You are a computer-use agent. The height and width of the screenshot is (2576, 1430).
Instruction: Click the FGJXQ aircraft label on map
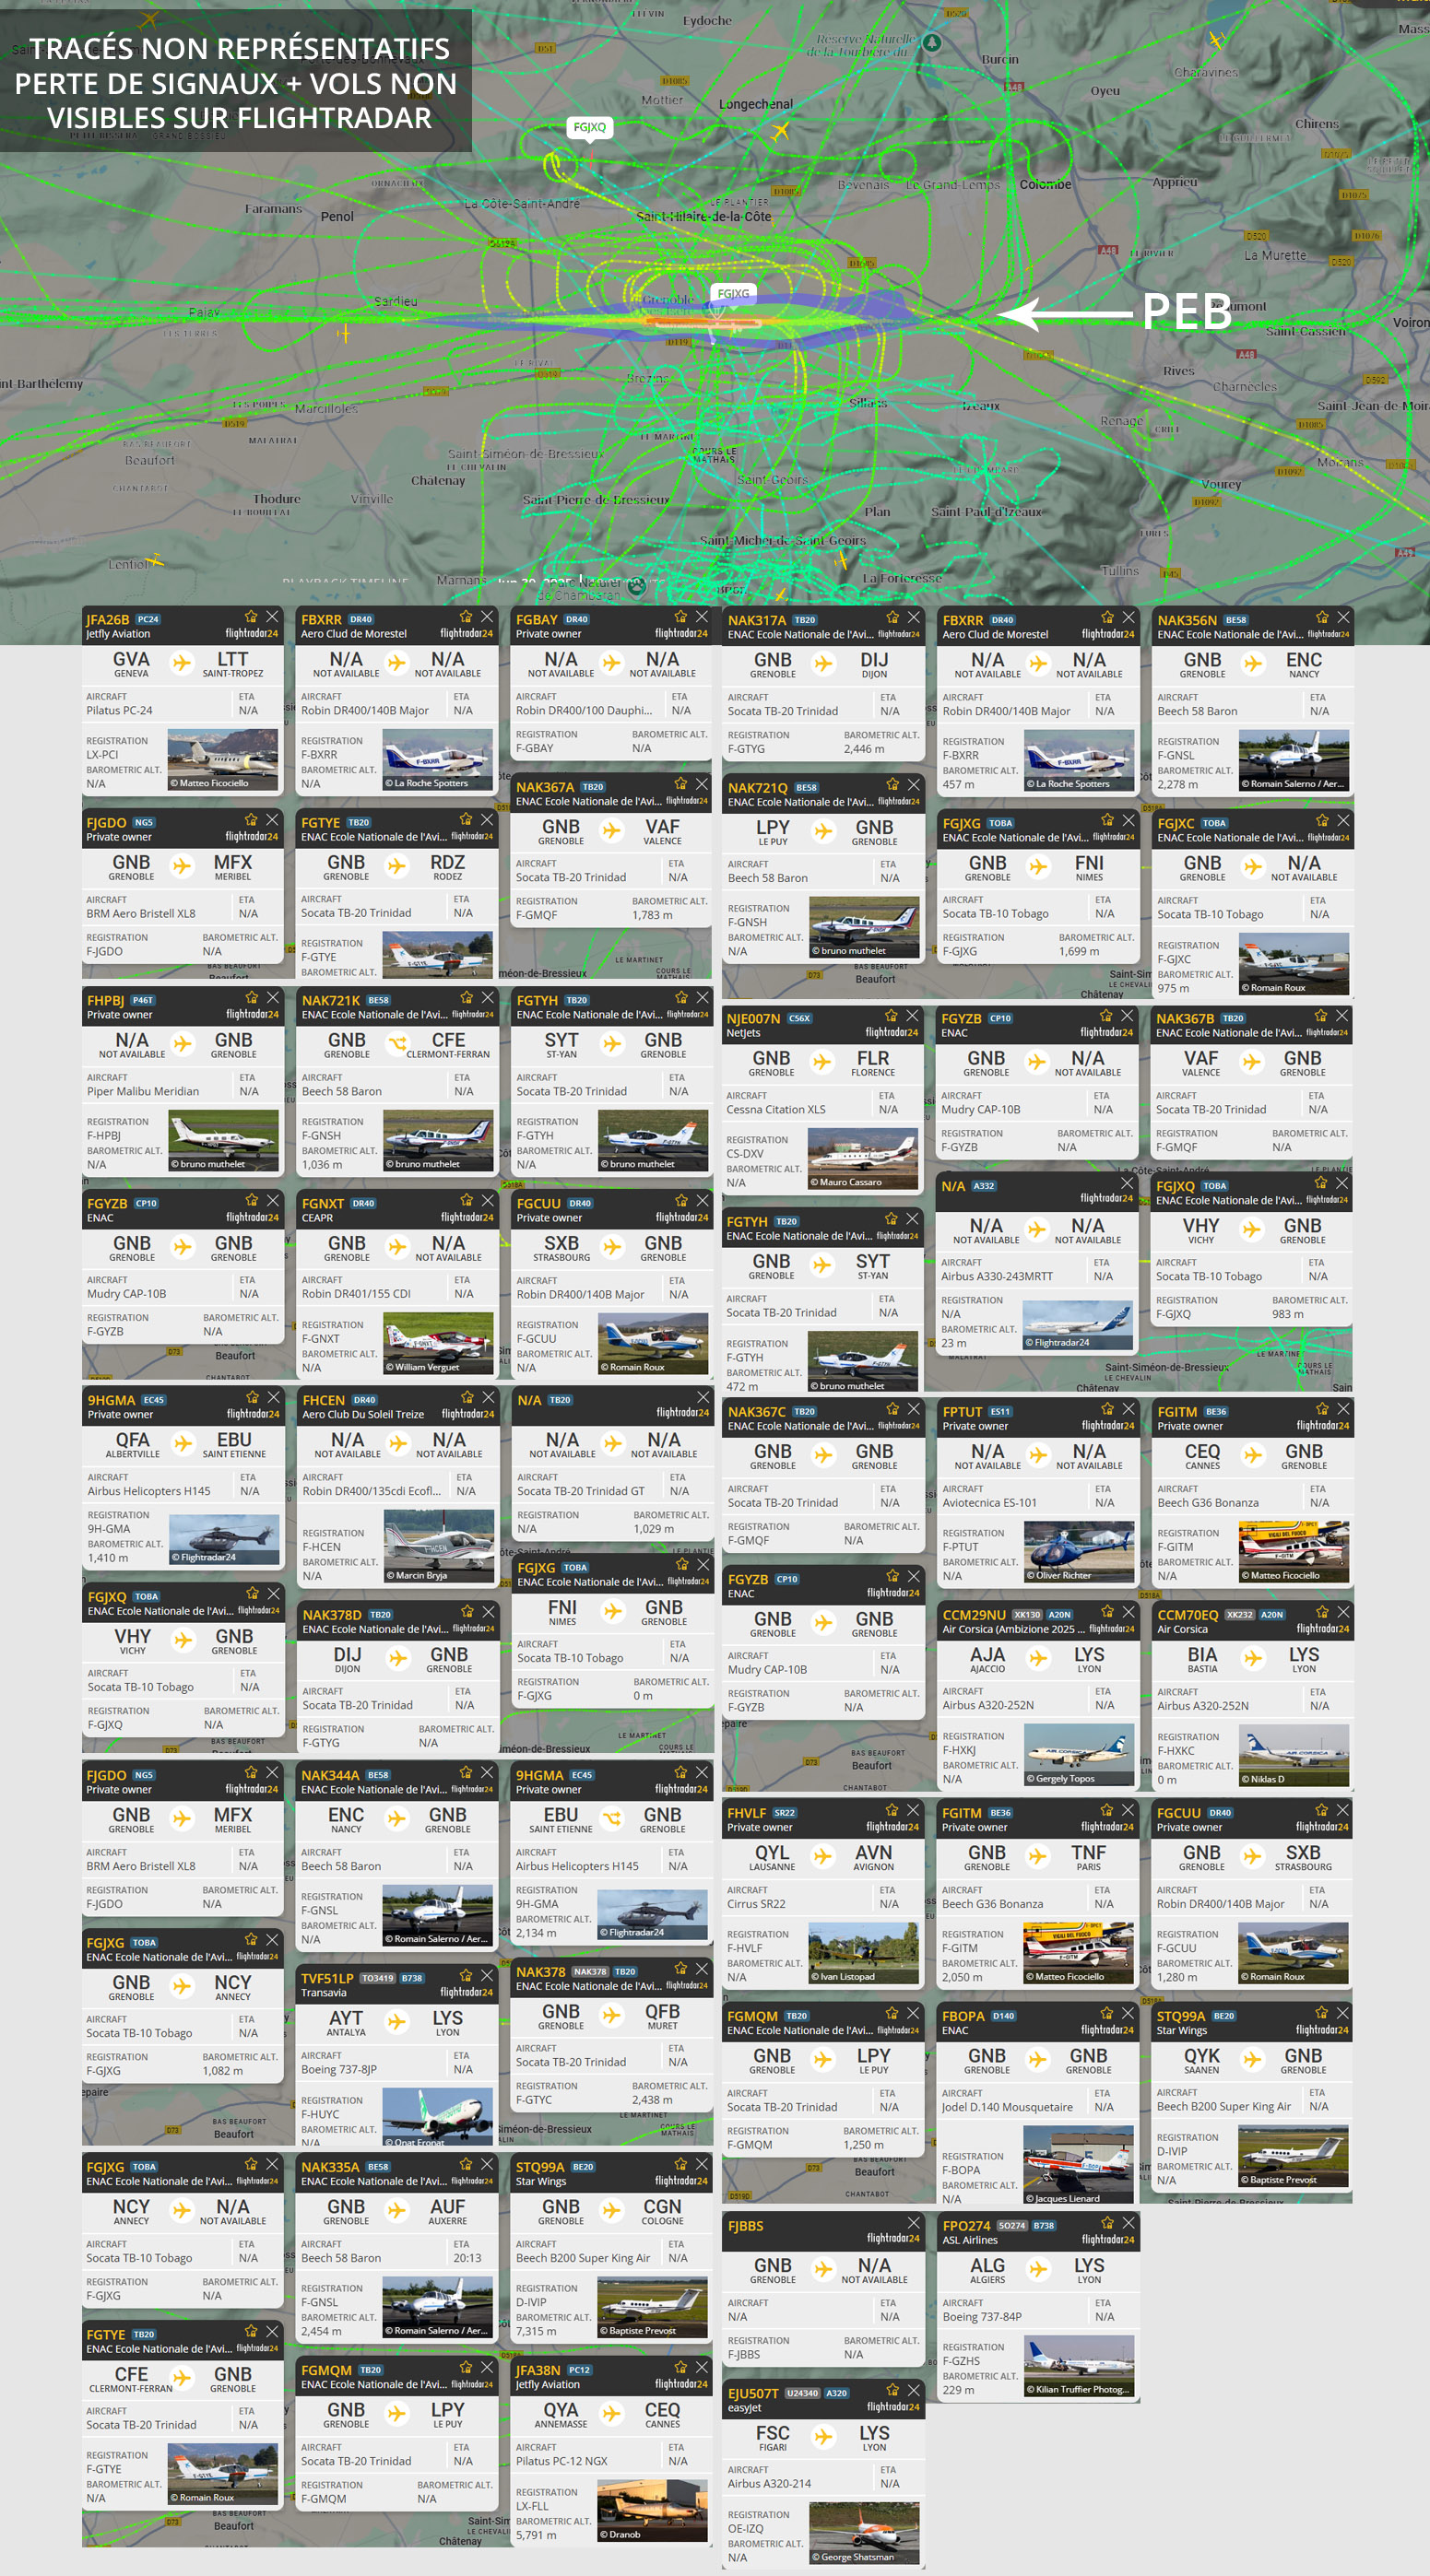coord(589,127)
